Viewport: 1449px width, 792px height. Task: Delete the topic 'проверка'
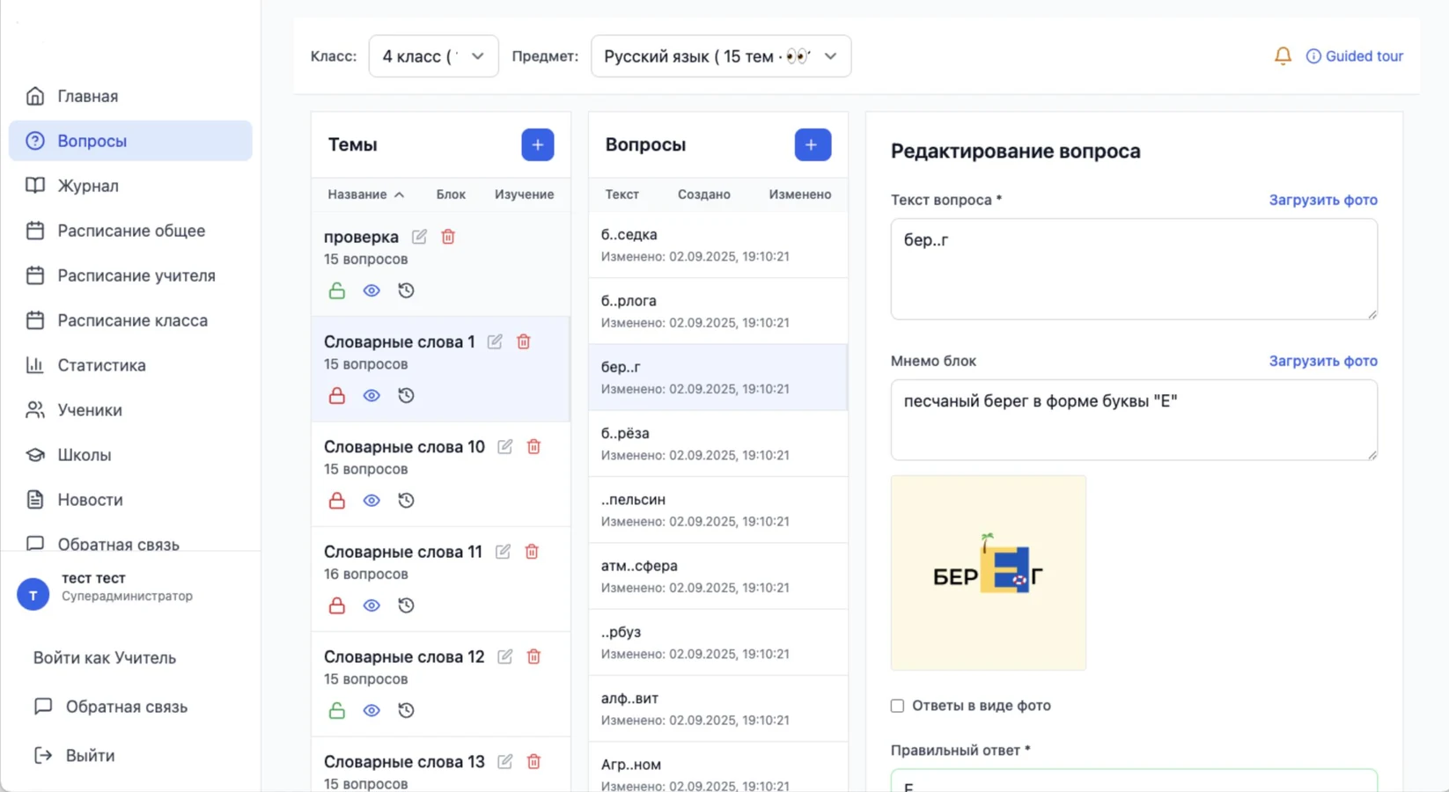[448, 237]
